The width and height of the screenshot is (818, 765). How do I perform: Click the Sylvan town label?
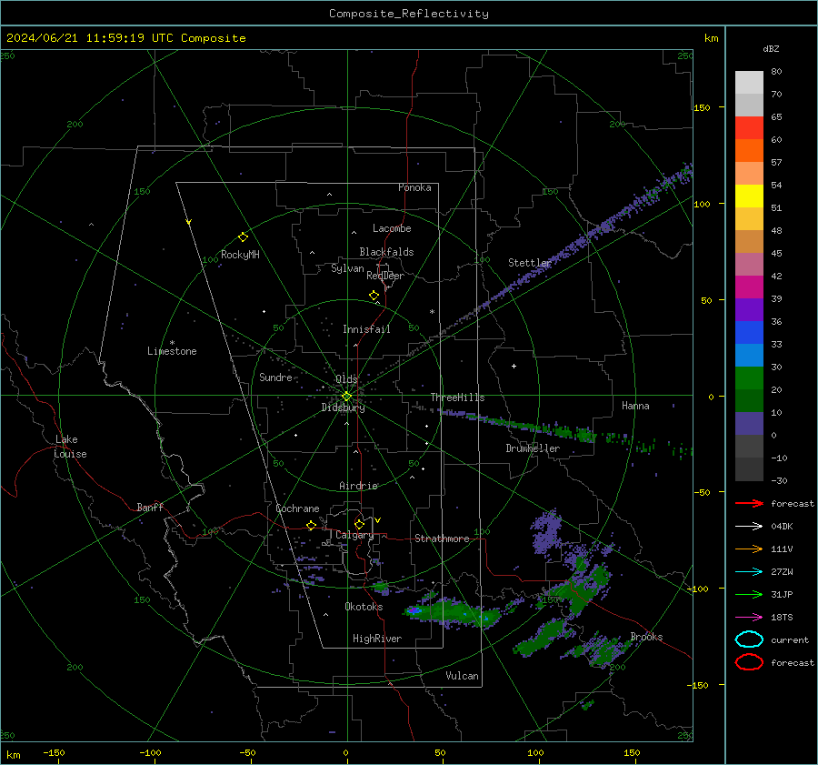coord(347,268)
